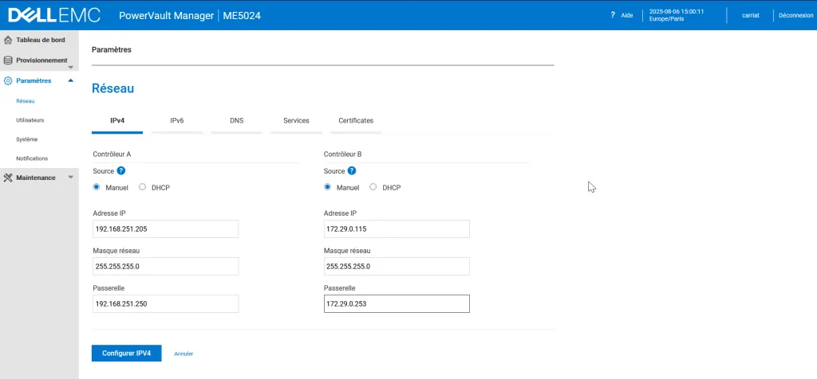This screenshot has height=379, width=817.
Task: Expand the Provisionnement menu arrow
Action: [70, 67]
